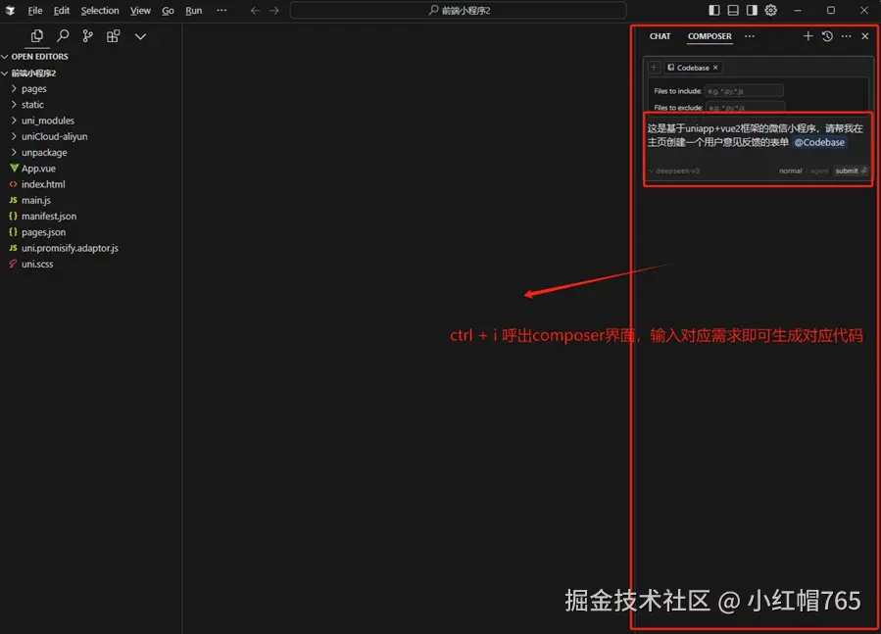Go forward with the right arrow
Screen dimensions: 881x634
pyautogui.click(x=274, y=10)
